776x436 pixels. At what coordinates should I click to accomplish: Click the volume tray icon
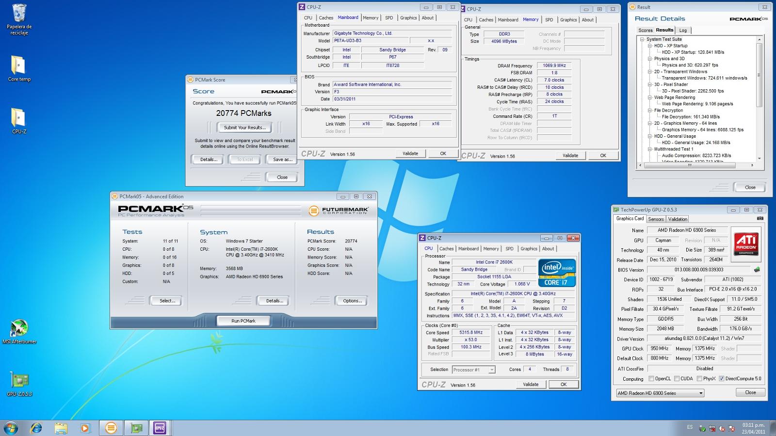[722, 429]
